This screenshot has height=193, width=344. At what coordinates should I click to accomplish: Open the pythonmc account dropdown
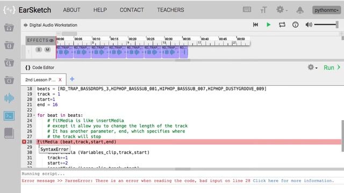coord(326,10)
